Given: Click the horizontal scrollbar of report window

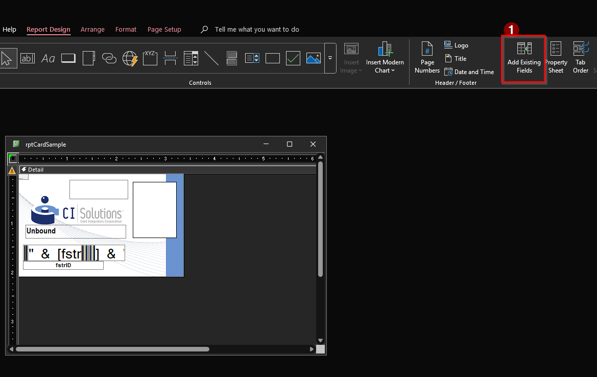Looking at the screenshot, I should click(112, 349).
